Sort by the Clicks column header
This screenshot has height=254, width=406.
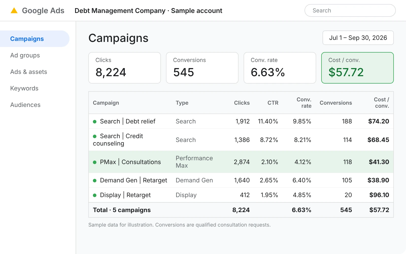pyautogui.click(x=242, y=103)
